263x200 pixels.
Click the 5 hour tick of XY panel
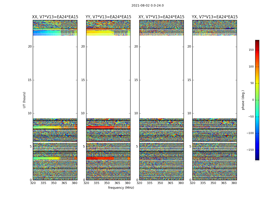137,146
